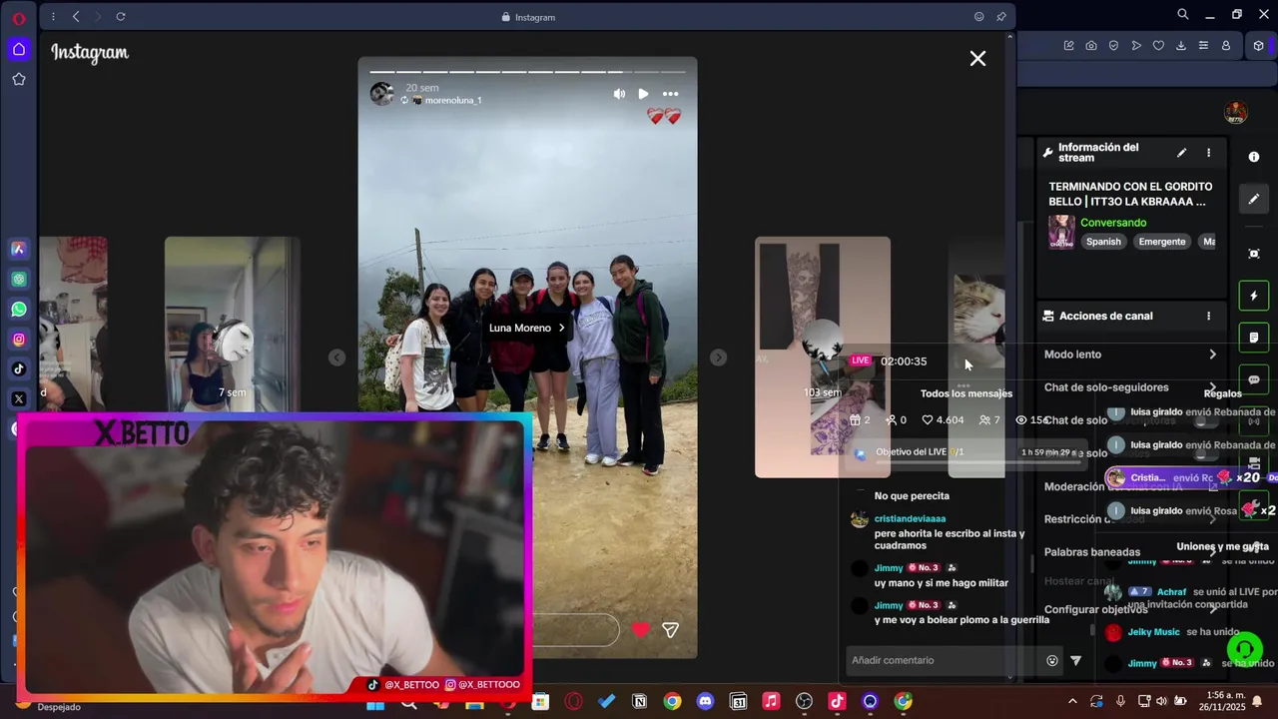This screenshot has width=1278, height=719.
Task: Open the browser easy setup sliders icon
Action: (1203, 46)
